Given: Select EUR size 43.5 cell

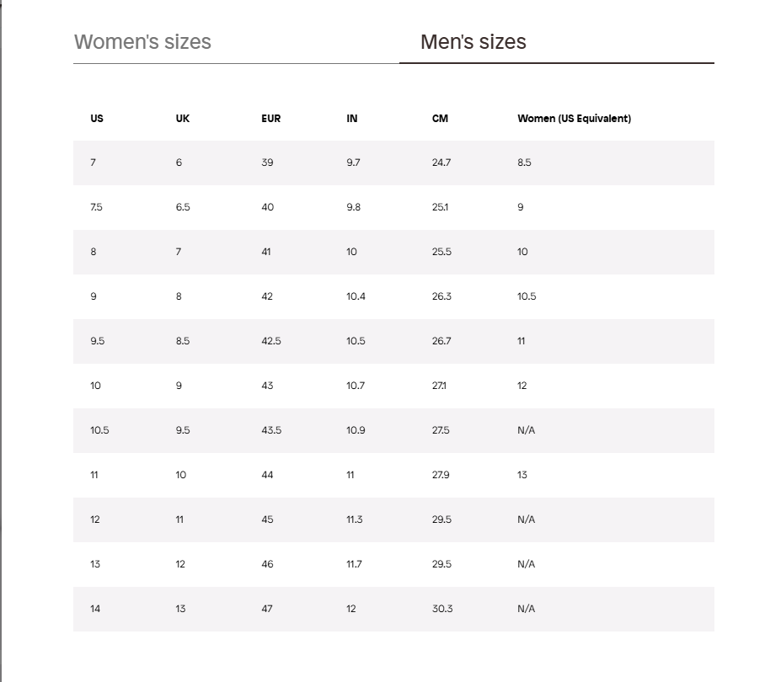Looking at the screenshot, I should 271,430.
